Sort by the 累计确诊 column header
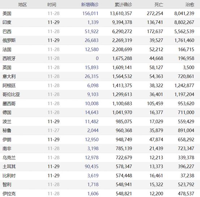 pyautogui.click(x=123, y=5)
